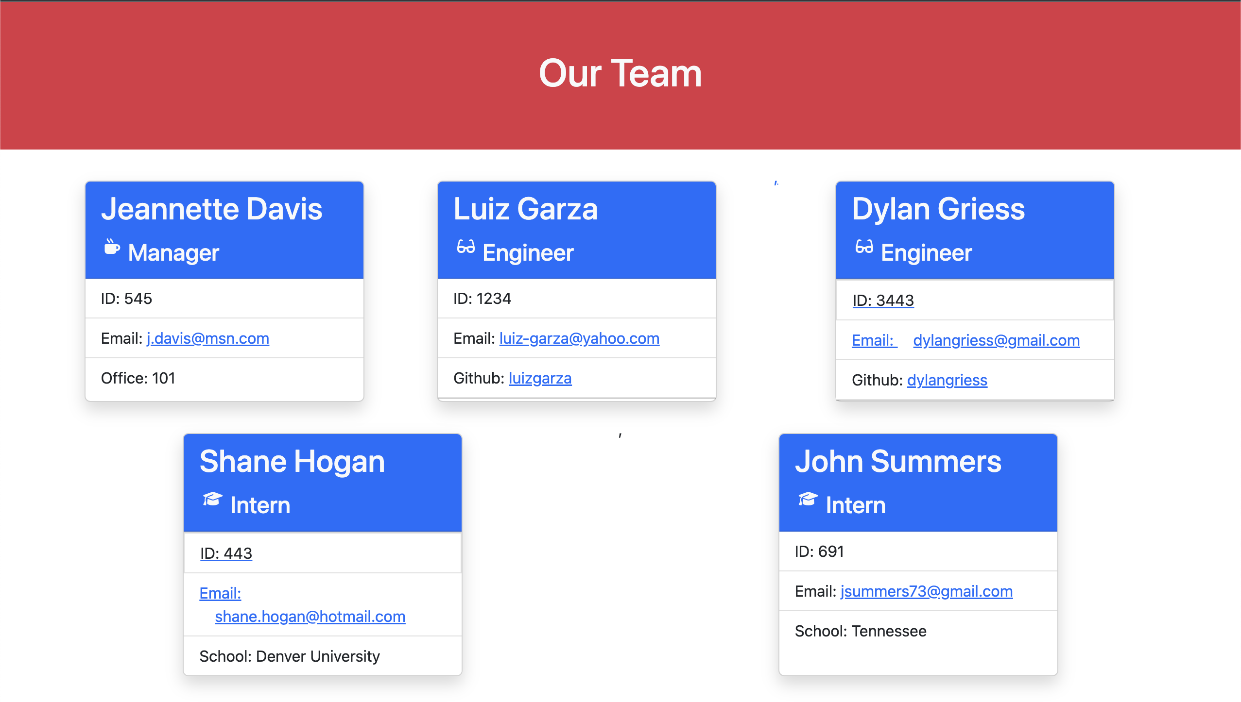Screen dimensions: 1241x702
Task: Click the Office: 101 row on Jeannette's card
Action: (x=138, y=378)
